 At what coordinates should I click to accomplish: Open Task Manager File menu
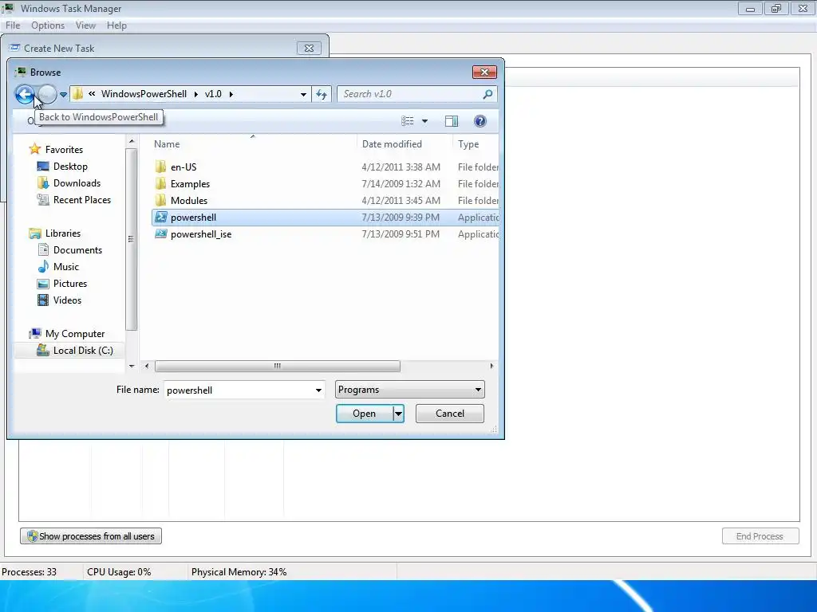[x=13, y=25]
